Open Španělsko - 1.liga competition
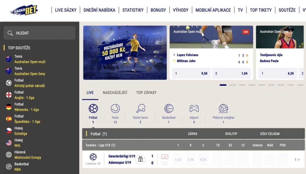The image size is (306, 174). pos(27,122)
